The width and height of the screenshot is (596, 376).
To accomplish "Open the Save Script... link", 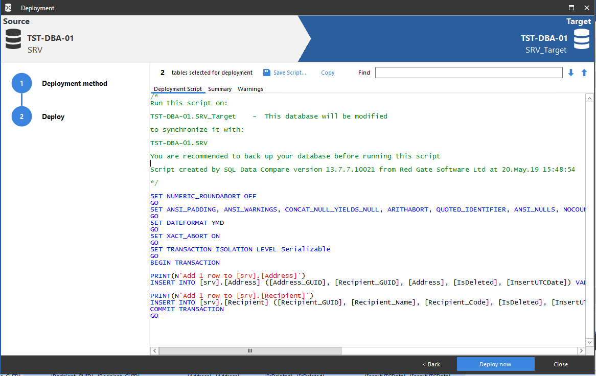I will tap(290, 73).
